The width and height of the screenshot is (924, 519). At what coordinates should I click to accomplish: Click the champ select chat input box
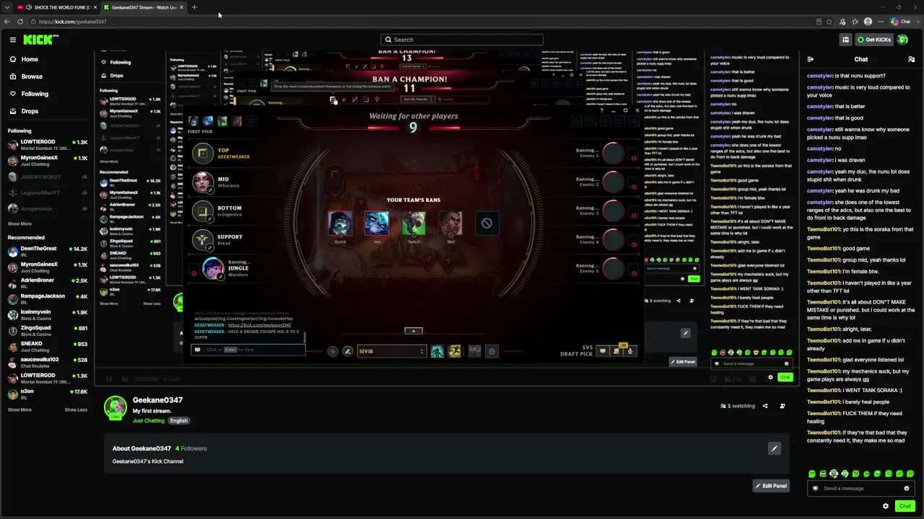point(249,350)
